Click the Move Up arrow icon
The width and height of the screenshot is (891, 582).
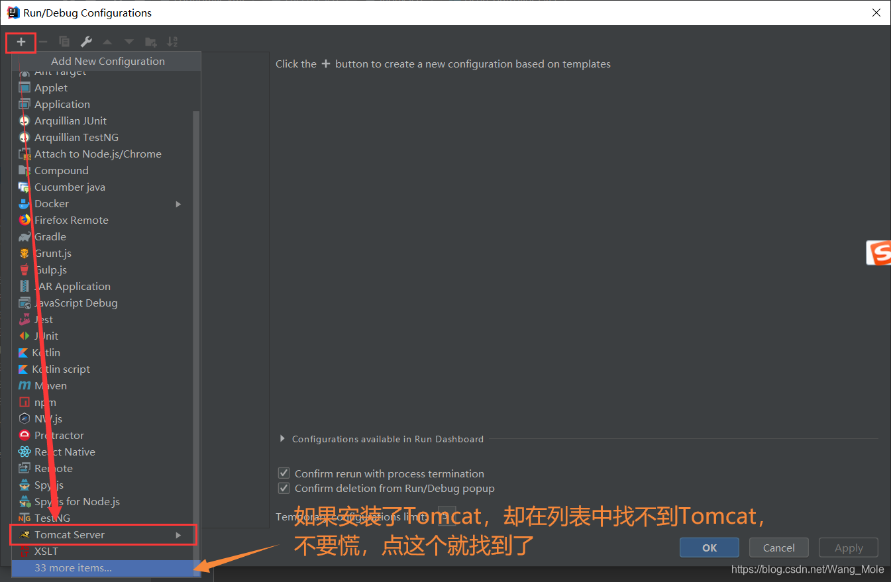[x=107, y=42]
